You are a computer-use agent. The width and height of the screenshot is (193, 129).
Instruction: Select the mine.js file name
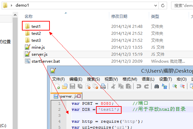[x=38, y=47]
